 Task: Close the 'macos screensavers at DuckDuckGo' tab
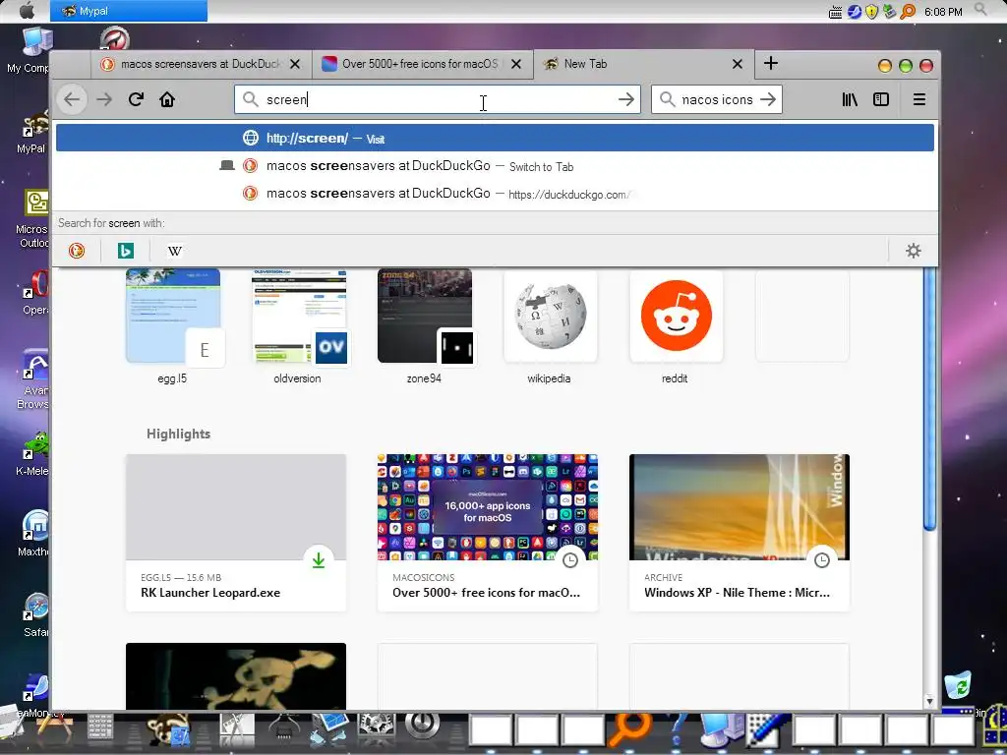coord(295,64)
